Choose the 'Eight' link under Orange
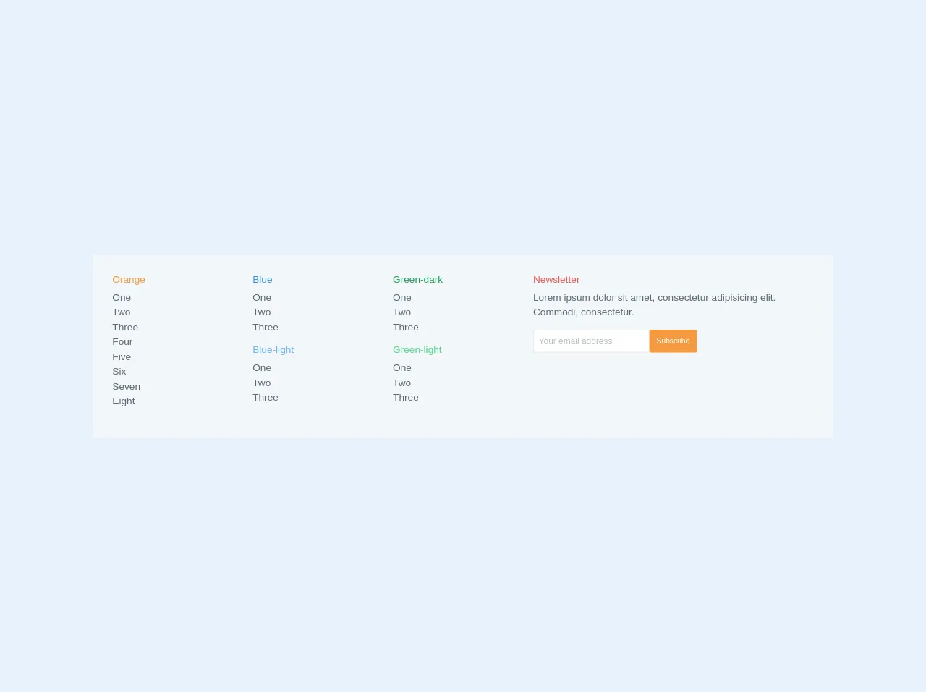 124,401
